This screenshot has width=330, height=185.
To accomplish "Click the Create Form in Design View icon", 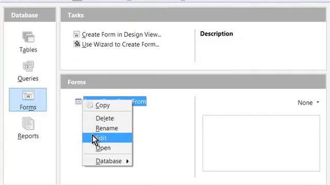I will pyautogui.click(x=77, y=34).
